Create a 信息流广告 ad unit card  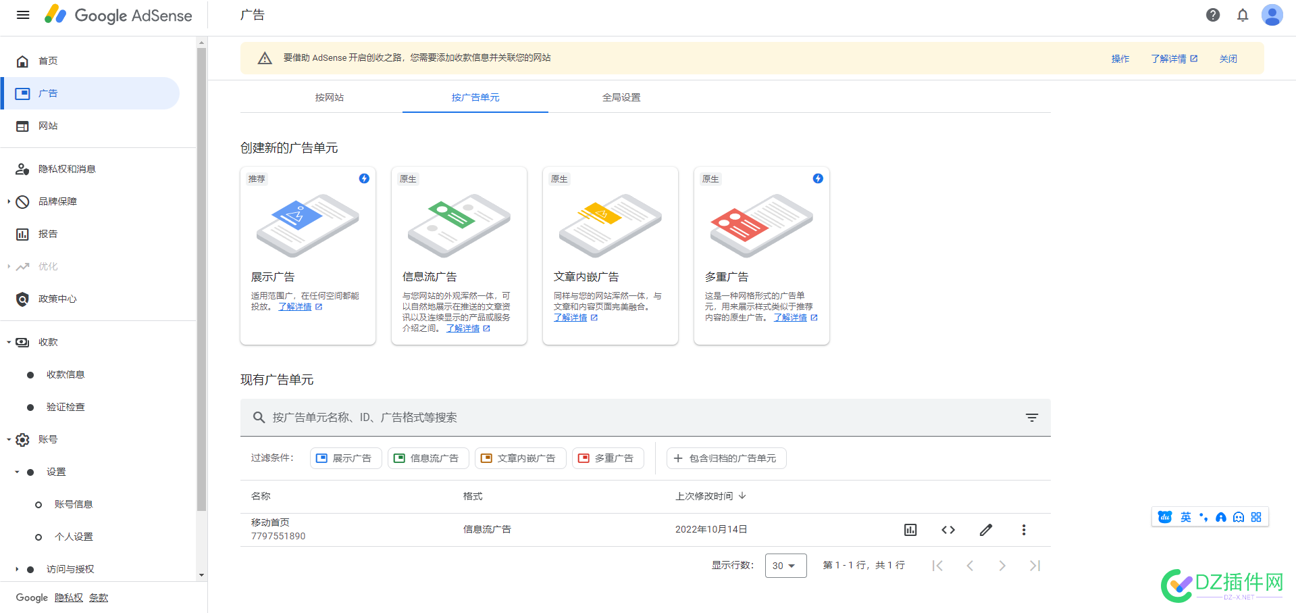pyautogui.click(x=459, y=255)
